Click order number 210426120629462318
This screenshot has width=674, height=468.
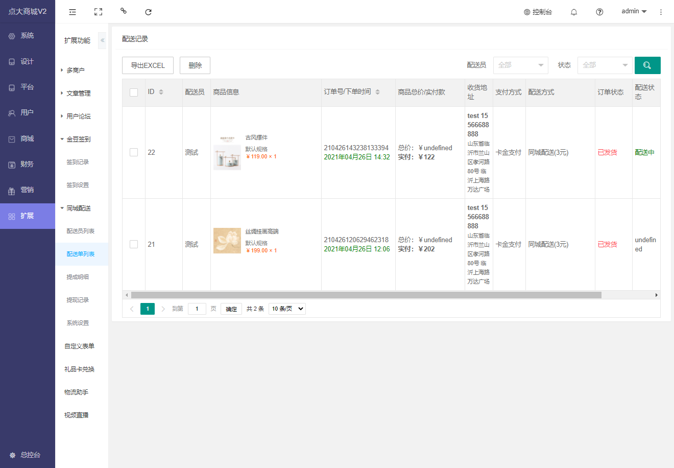356,240
